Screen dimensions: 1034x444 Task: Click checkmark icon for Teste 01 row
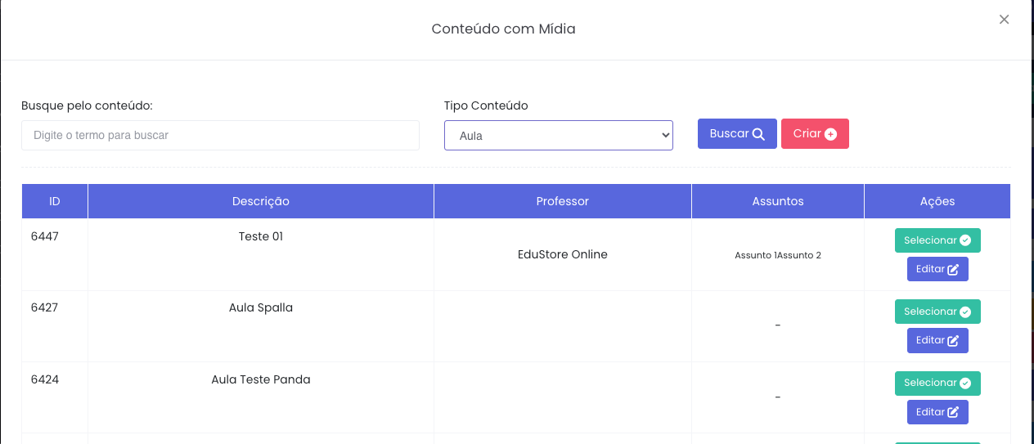[x=965, y=240]
